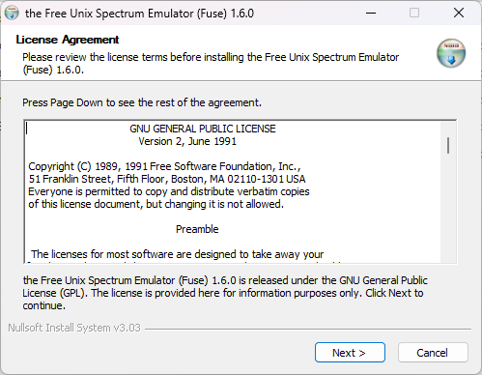Image resolution: width=482 pixels, height=375 pixels.
Task: Close the Fuse 1.6.0 setup window
Action: 459,13
